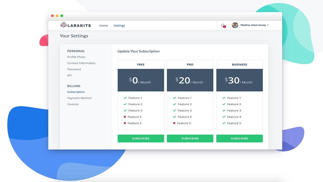Click the BUSINESS plan header
This screenshot has height=182, width=323.
[239, 64]
